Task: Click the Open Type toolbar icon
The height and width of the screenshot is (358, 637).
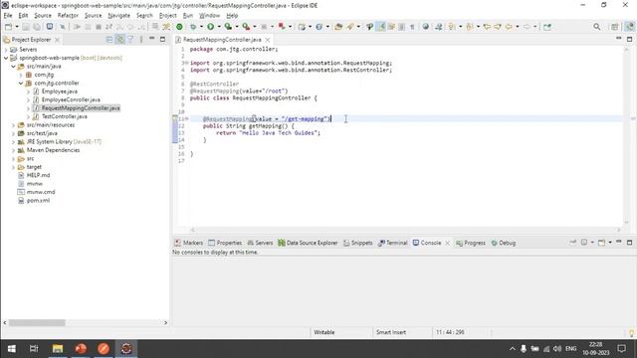Action: 338,27
